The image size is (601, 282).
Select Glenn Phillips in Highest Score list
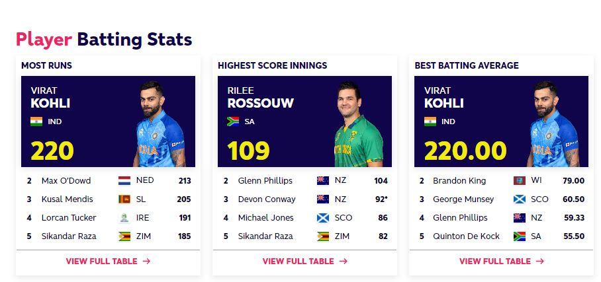click(x=265, y=180)
